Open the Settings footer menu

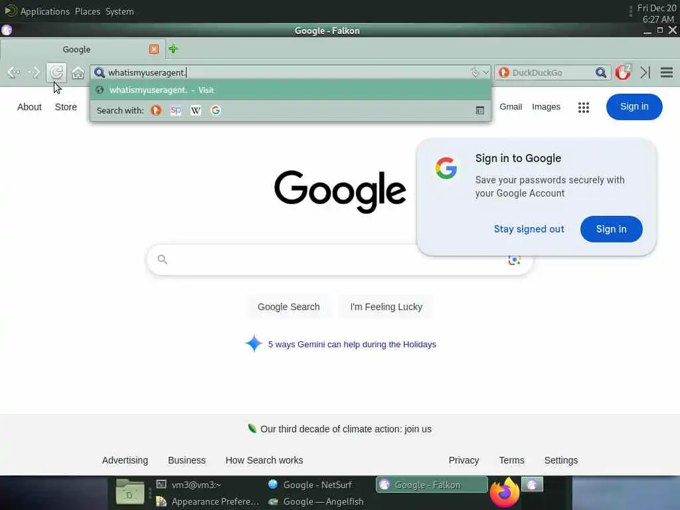click(x=560, y=460)
